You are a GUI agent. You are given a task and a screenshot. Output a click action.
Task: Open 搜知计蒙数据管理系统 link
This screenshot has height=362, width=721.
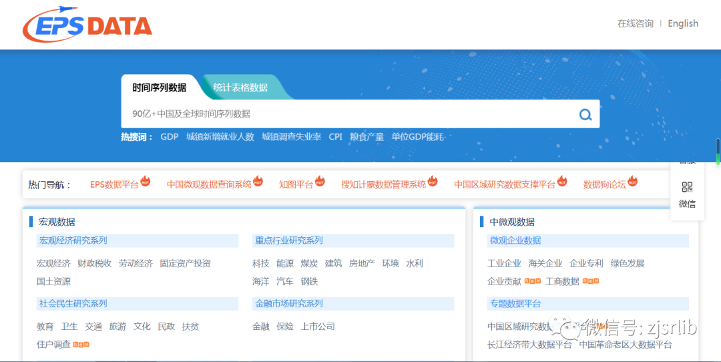tap(383, 185)
